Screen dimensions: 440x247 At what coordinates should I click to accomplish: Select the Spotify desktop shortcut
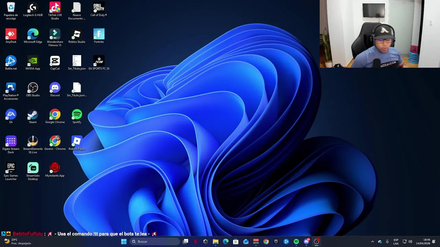(77, 117)
